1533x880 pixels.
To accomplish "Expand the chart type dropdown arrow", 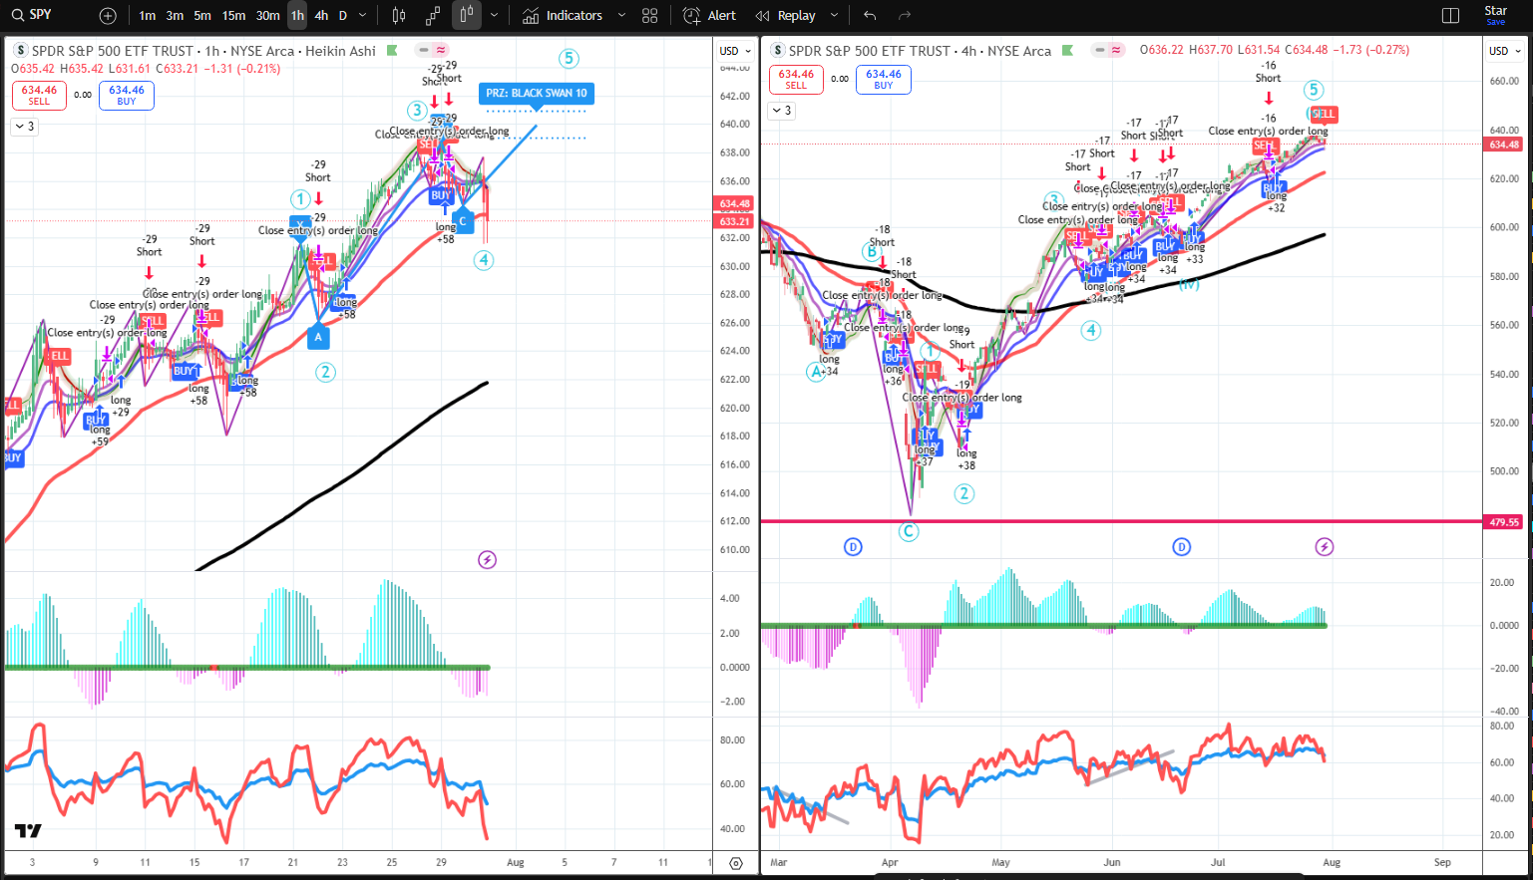I will (494, 16).
